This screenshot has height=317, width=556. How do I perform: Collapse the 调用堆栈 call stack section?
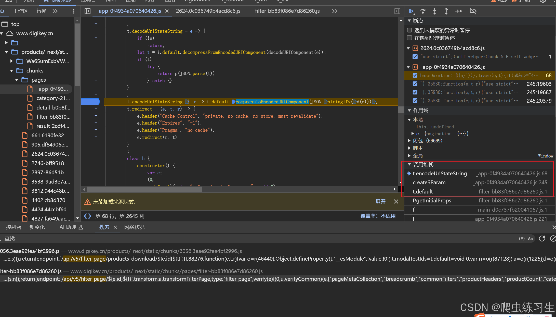click(x=409, y=164)
